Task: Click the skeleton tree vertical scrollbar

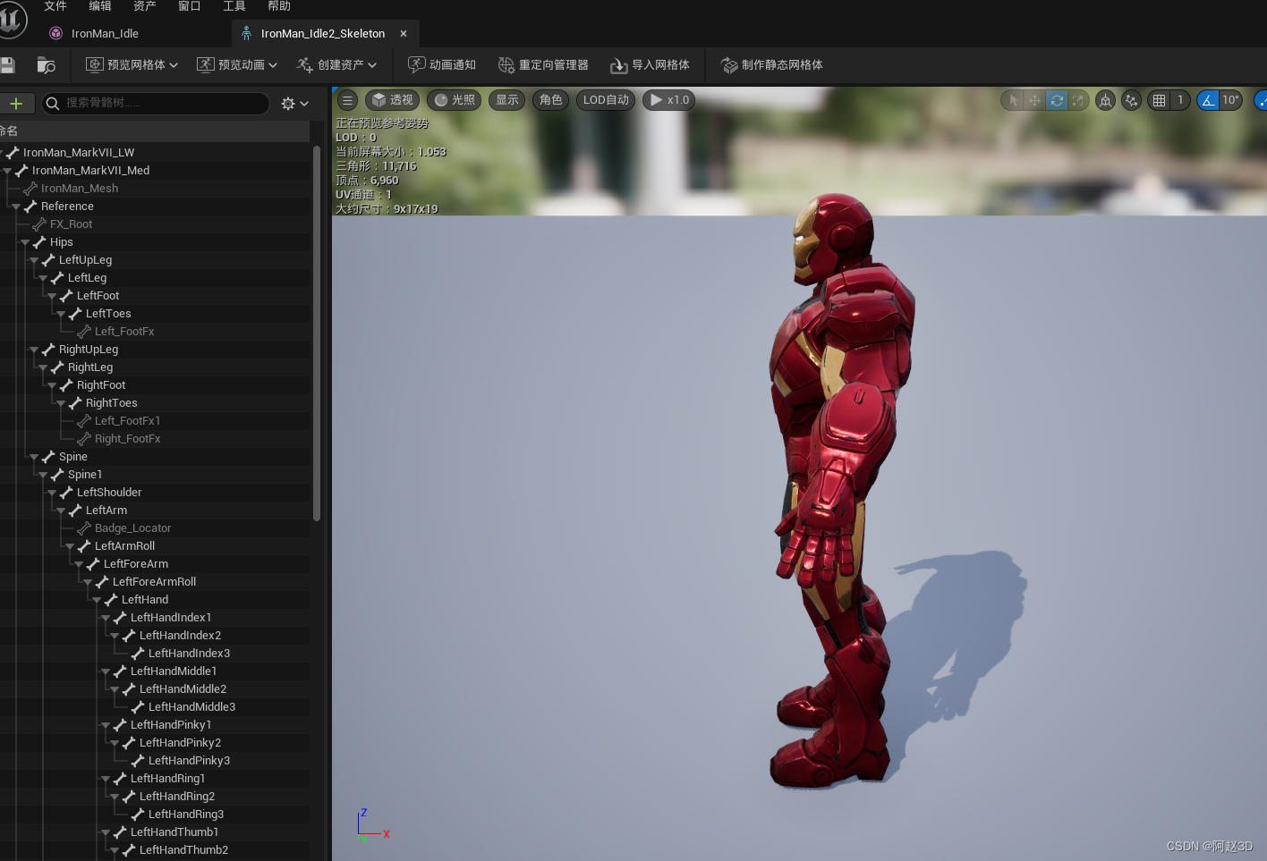Action: pyautogui.click(x=317, y=333)
